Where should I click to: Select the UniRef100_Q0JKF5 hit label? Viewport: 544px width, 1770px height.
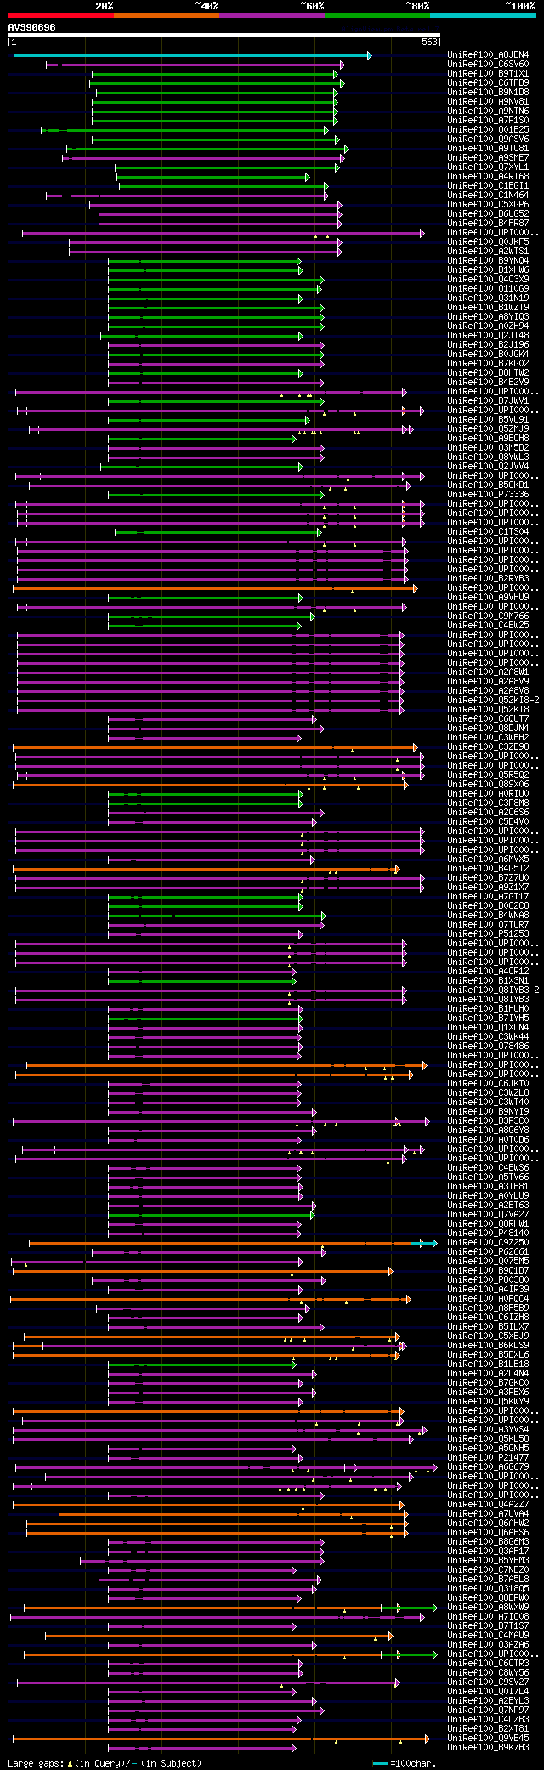tap(488, 242)
